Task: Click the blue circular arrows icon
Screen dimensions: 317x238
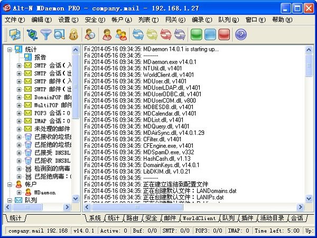Action: pos(138,34)
